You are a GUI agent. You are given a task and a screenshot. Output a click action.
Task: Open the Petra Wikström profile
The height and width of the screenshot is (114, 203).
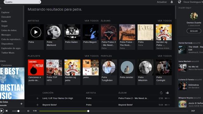pyautogui.click(x=145, y=67)
